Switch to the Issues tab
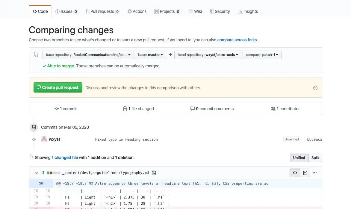 pos(66,11)
